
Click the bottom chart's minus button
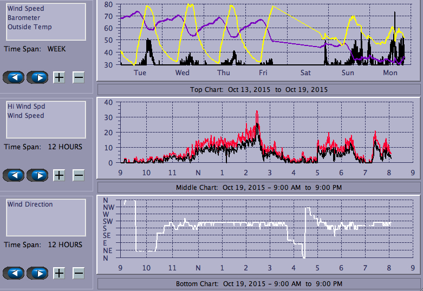pos(79,273)
